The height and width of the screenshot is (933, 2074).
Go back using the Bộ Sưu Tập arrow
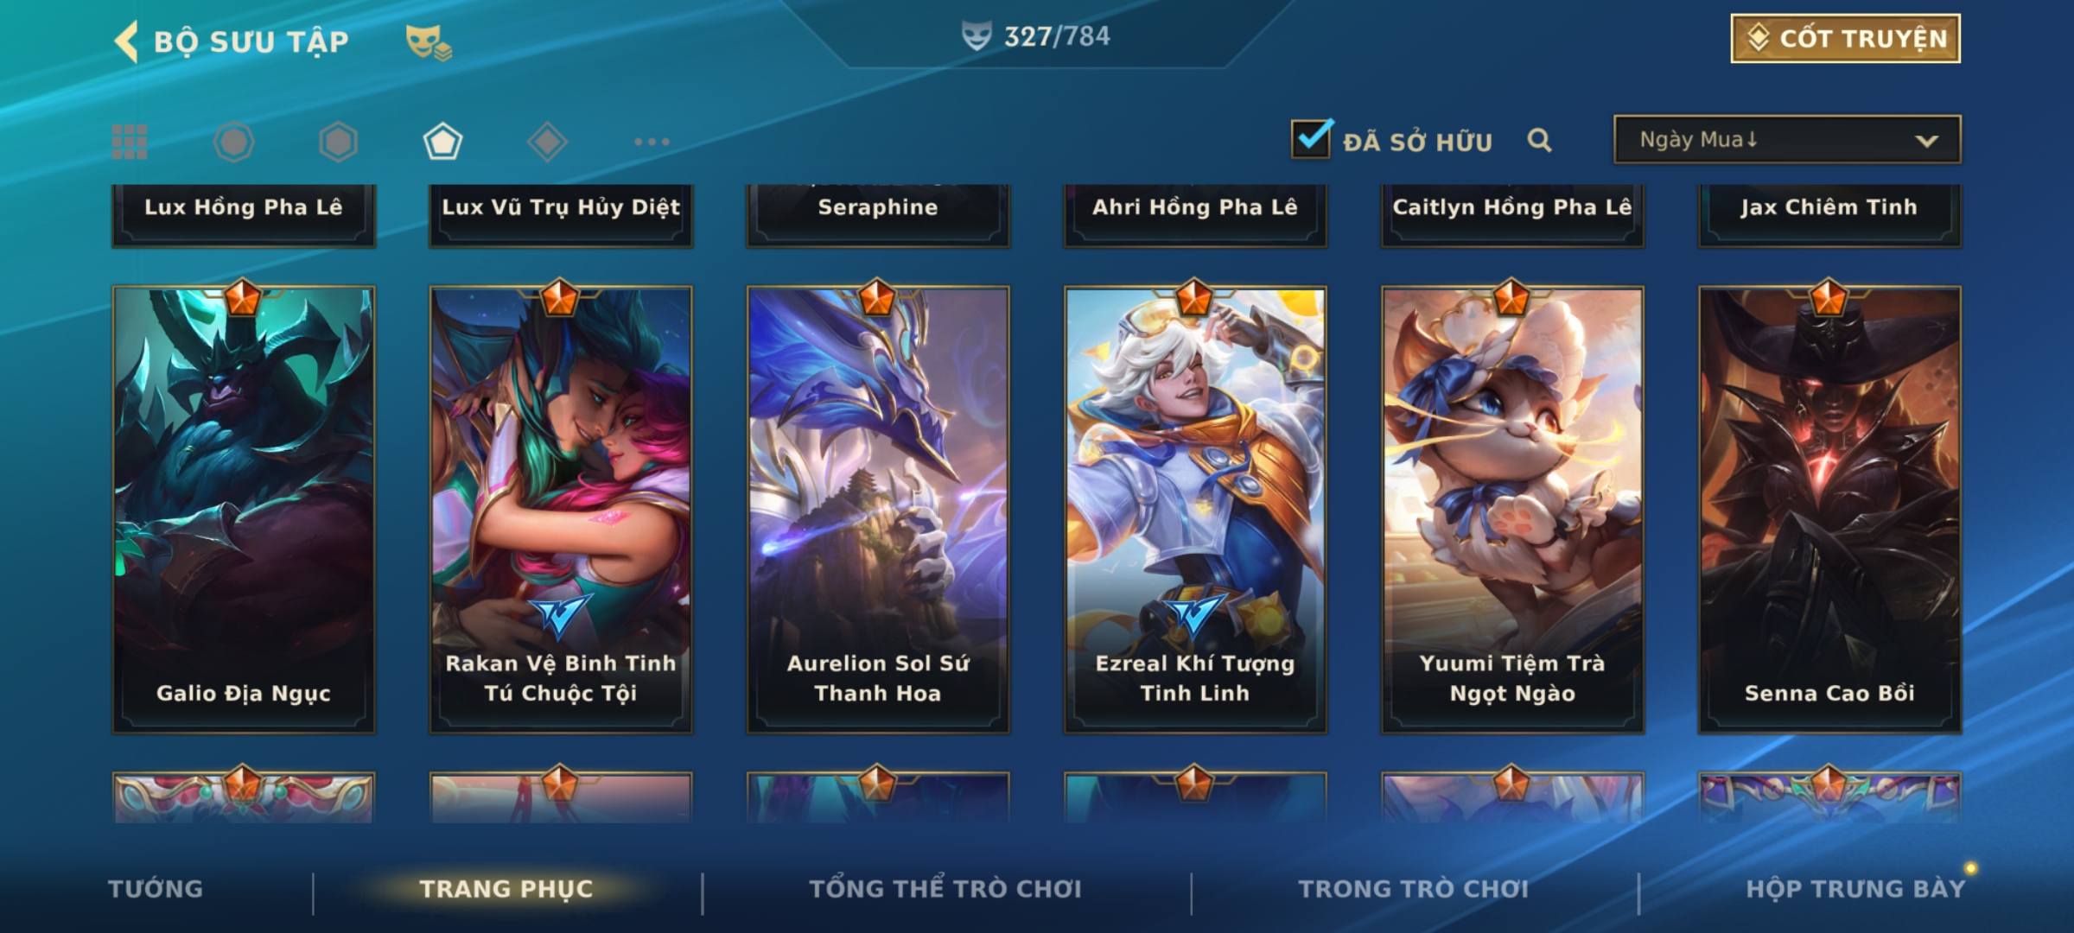click(x=127, y=41)
